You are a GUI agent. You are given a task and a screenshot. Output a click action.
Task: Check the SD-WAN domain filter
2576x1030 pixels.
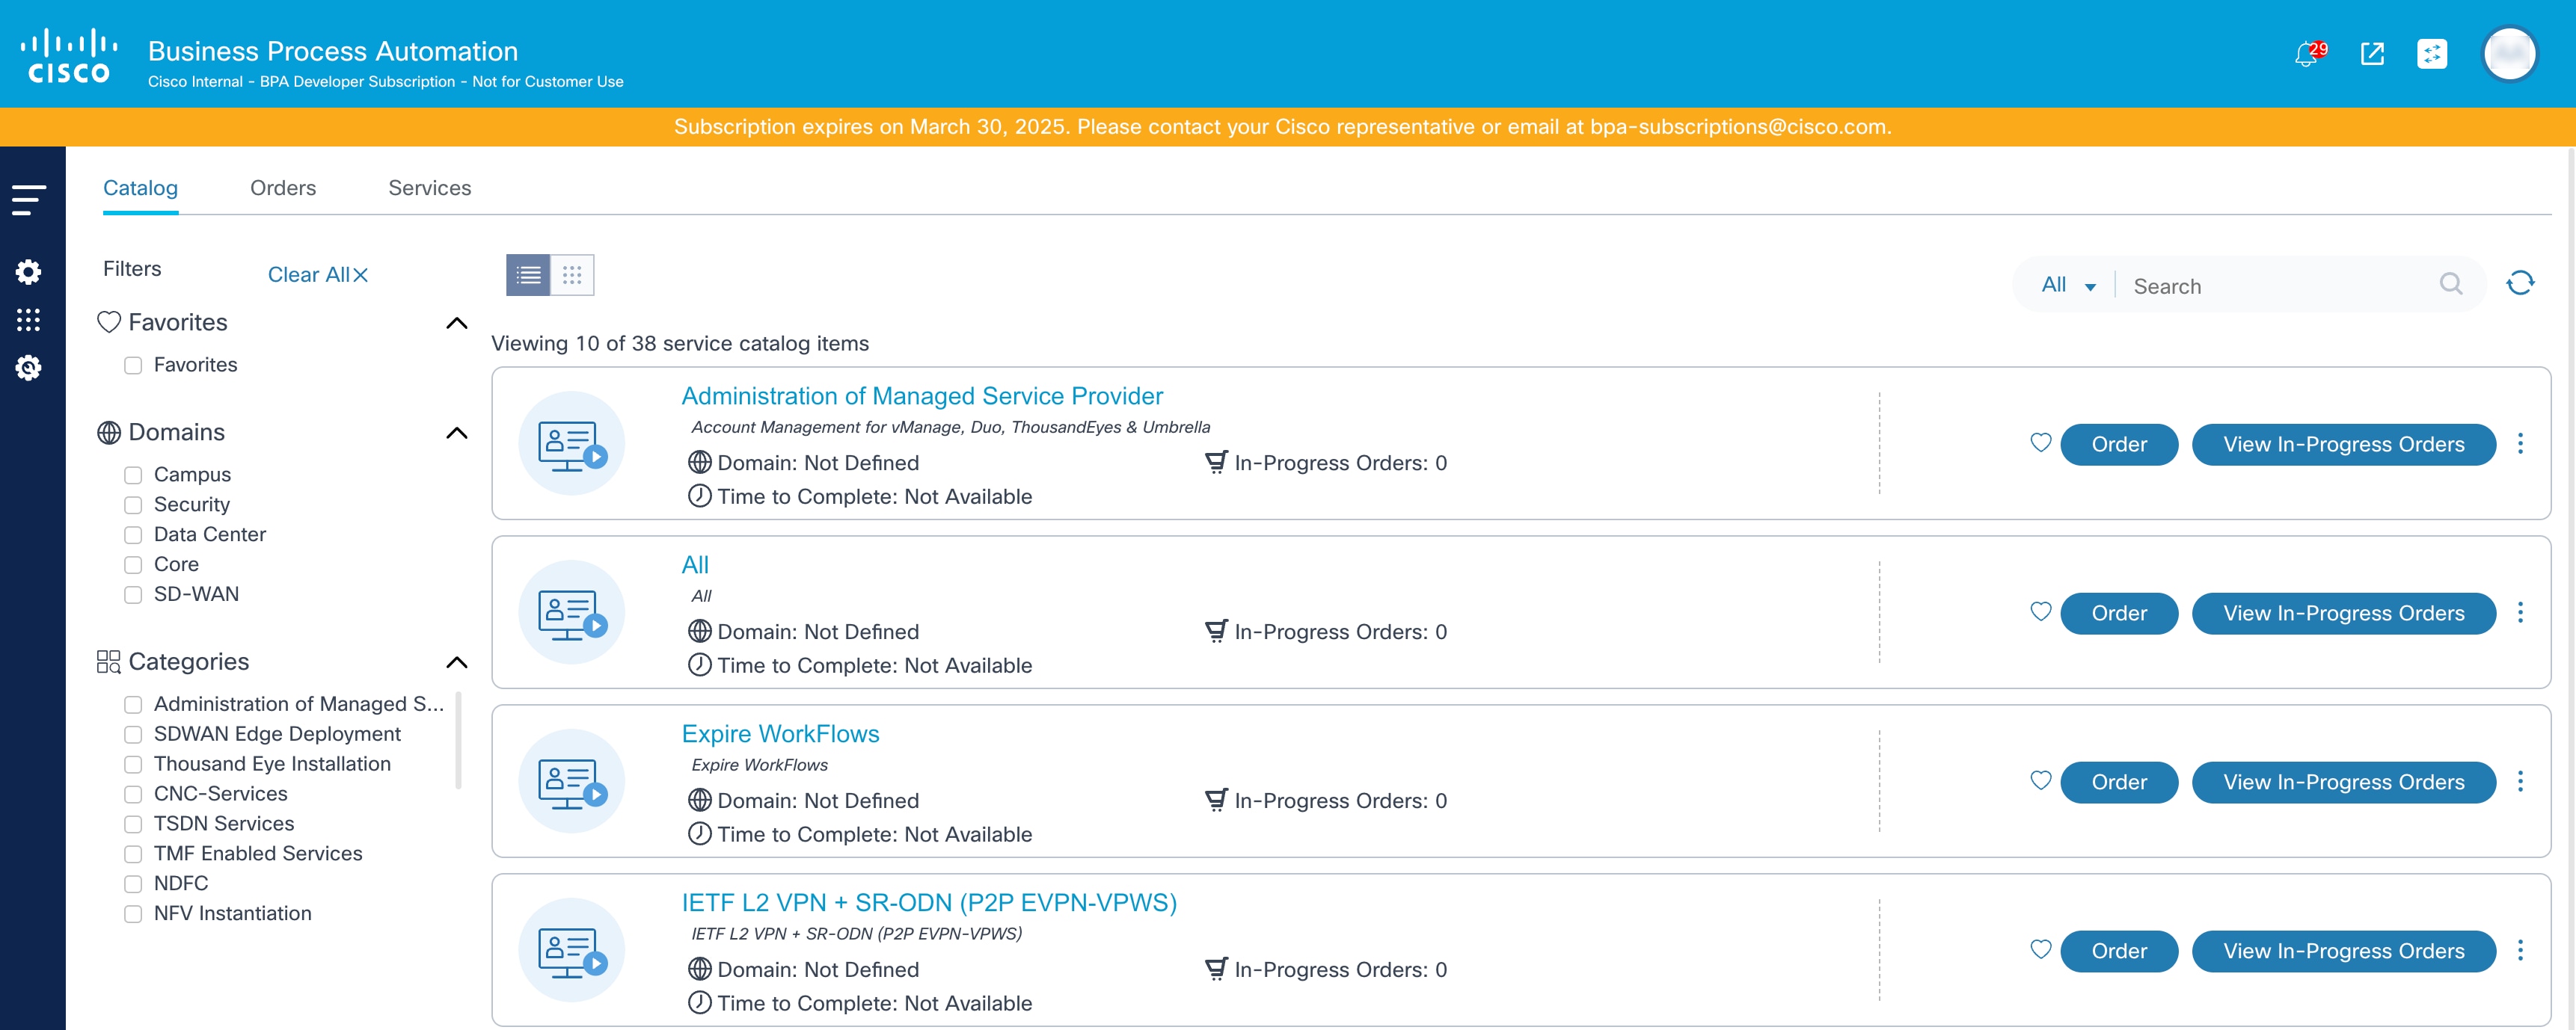(x=133, y=596)
